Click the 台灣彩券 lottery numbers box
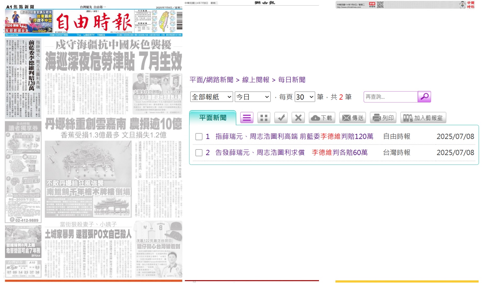This screenshot has height=283, width=482. pos(23,269)
